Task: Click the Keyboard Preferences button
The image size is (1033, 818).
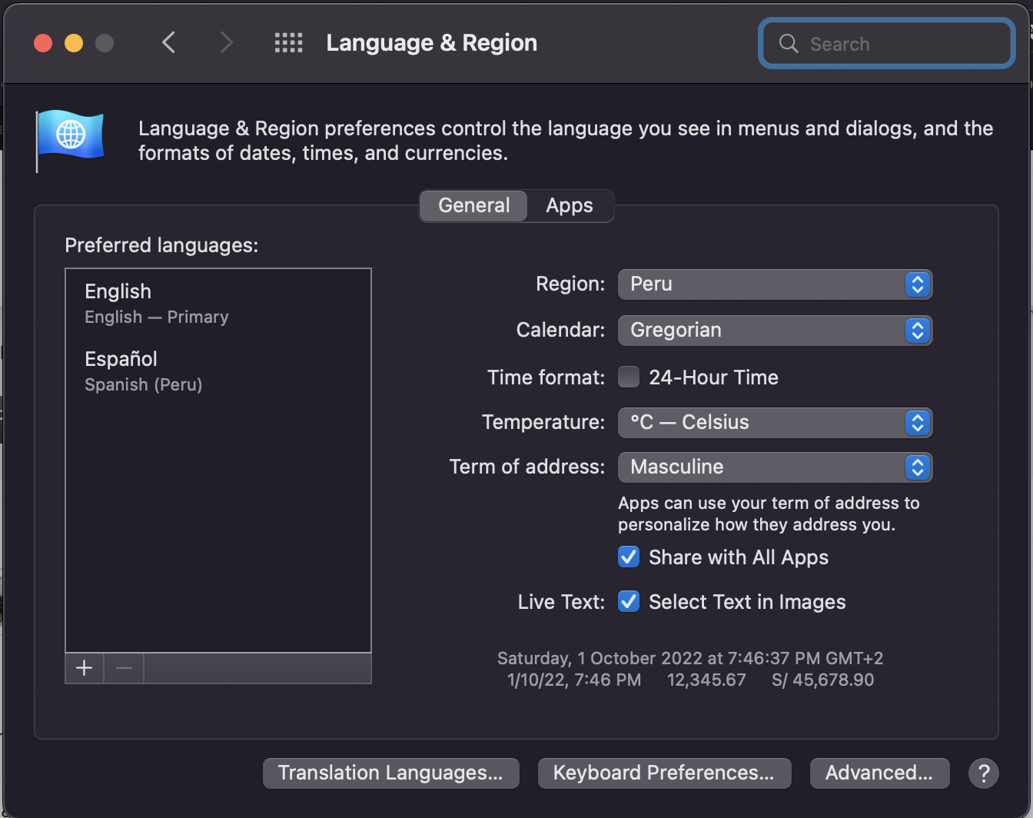Action: [x=664, y=773]
